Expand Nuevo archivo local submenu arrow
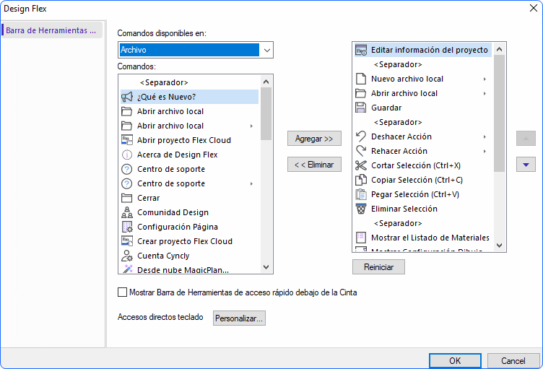The width and height of the screenshot is (543, 369). (485, 79)
